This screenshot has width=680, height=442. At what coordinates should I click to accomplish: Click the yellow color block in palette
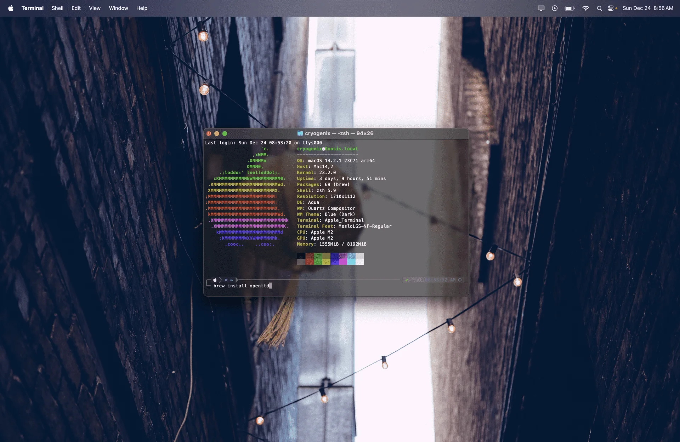click(x=326, y=259)
